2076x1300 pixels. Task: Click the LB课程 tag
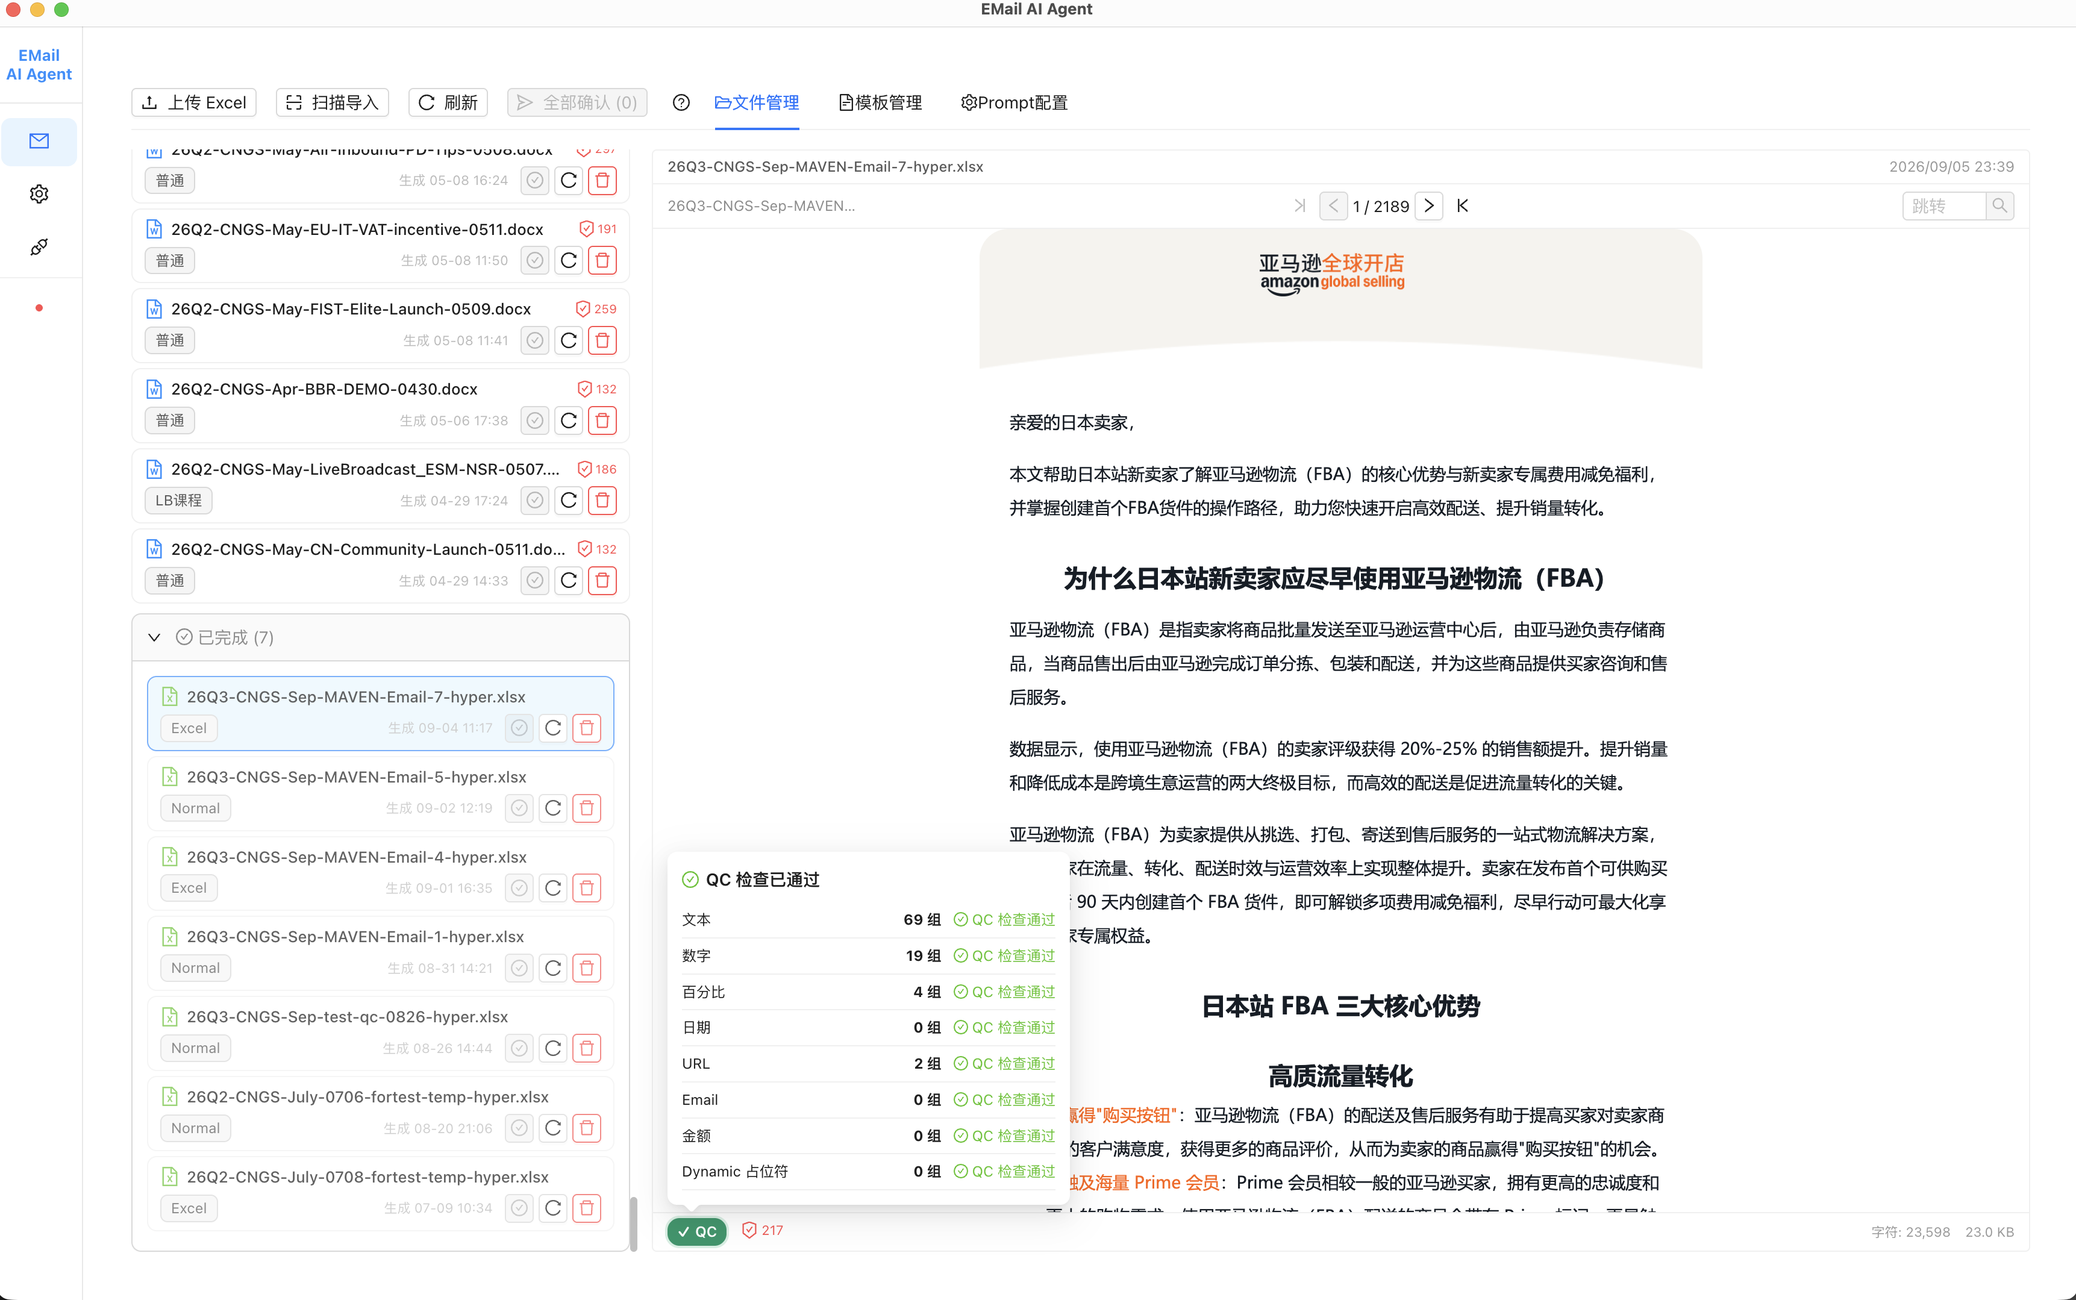[x=178, y=501]
